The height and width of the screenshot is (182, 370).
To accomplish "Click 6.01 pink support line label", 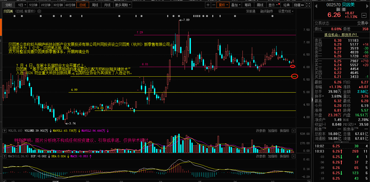I will click(145, 64).
